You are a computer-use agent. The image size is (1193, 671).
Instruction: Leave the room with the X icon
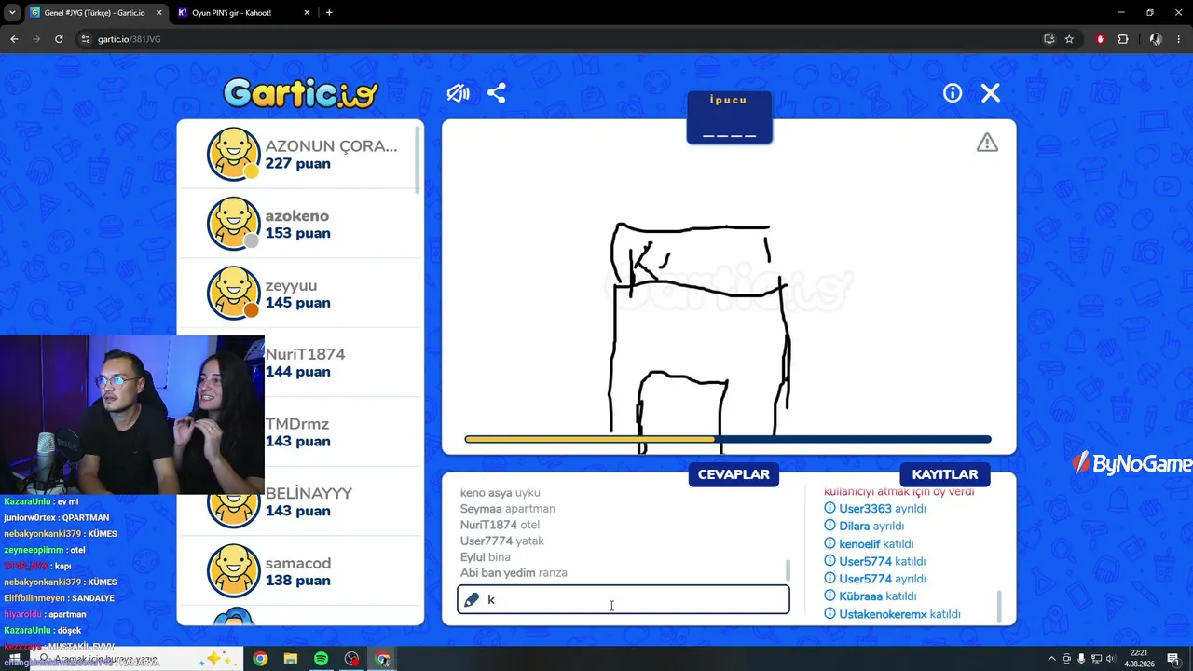click(991, 93)
